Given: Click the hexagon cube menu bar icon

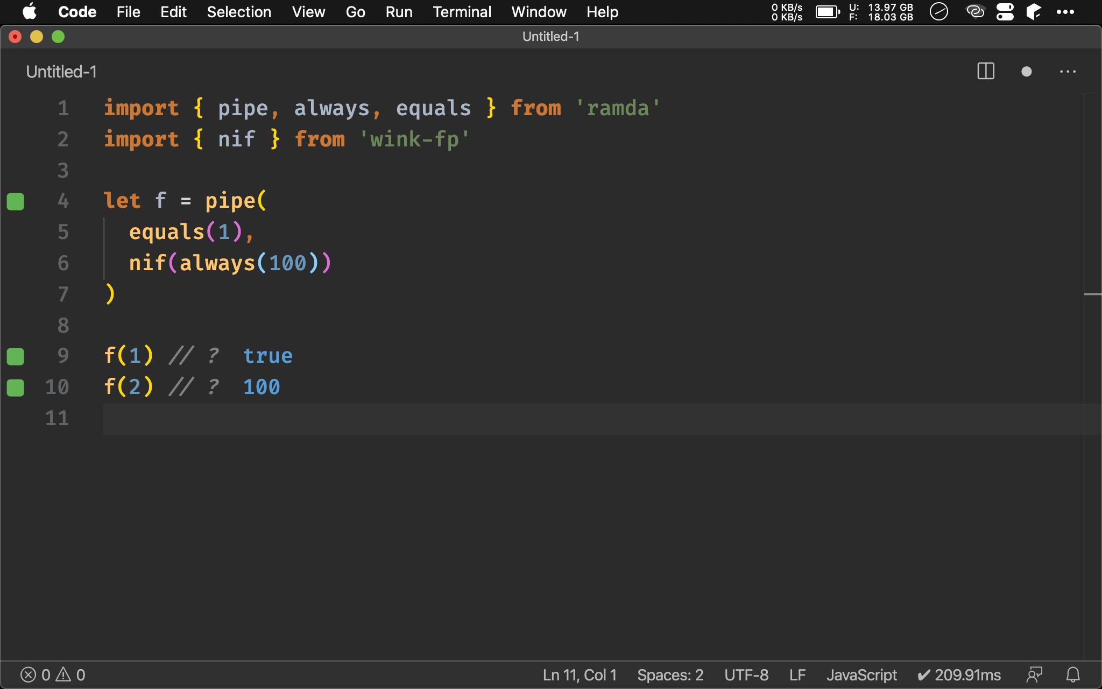Looking at the screenshot, I should click(1034, 12).
